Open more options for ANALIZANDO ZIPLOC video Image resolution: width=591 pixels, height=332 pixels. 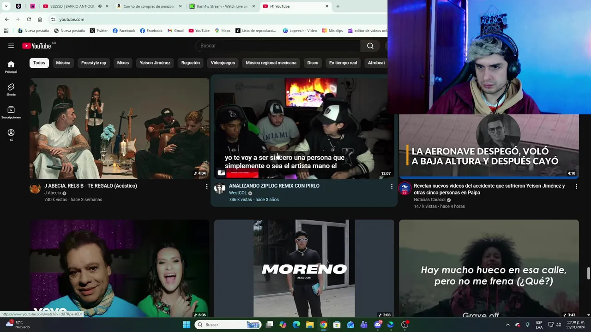pos(392,186)
